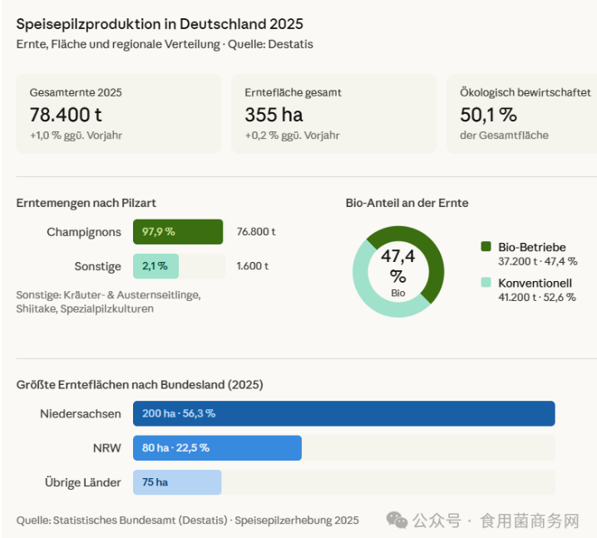The image size is (597, 538).
Task: Click the Speisepilzproduktion in Deutschland 2025 title
Action: (x=160, y=23)
